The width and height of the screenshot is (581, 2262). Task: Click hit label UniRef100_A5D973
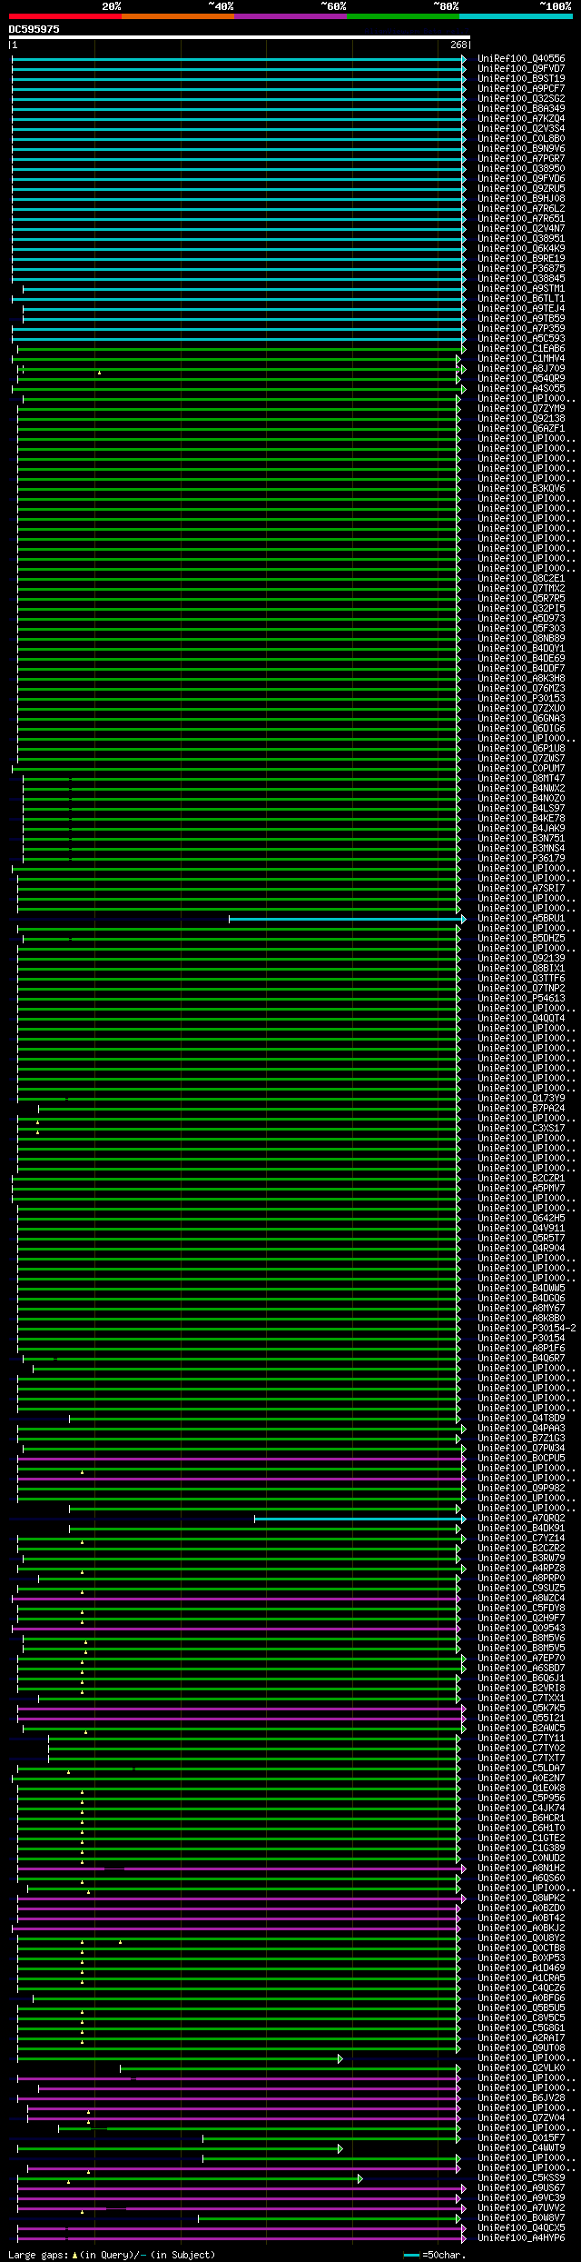click(x=521, y=619)
